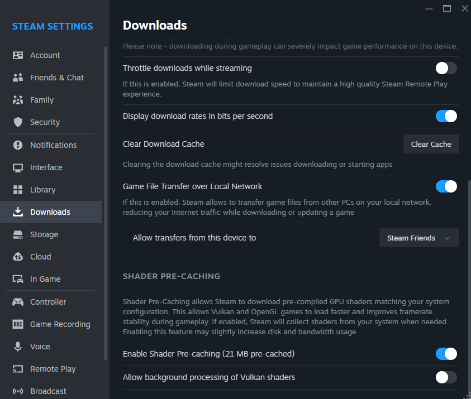Open Broadcast settings
This screenshot has height=399, width=471.
pos(51,391)
